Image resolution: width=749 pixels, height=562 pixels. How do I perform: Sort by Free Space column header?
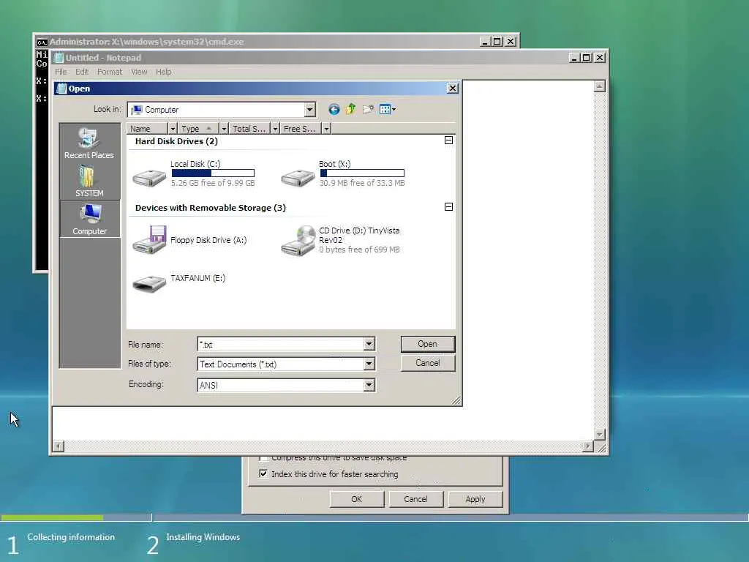(x=301, y=129)
